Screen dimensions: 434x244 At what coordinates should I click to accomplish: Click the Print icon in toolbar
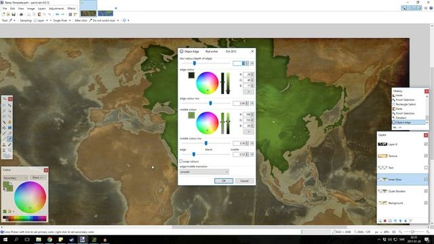point(21,14)
